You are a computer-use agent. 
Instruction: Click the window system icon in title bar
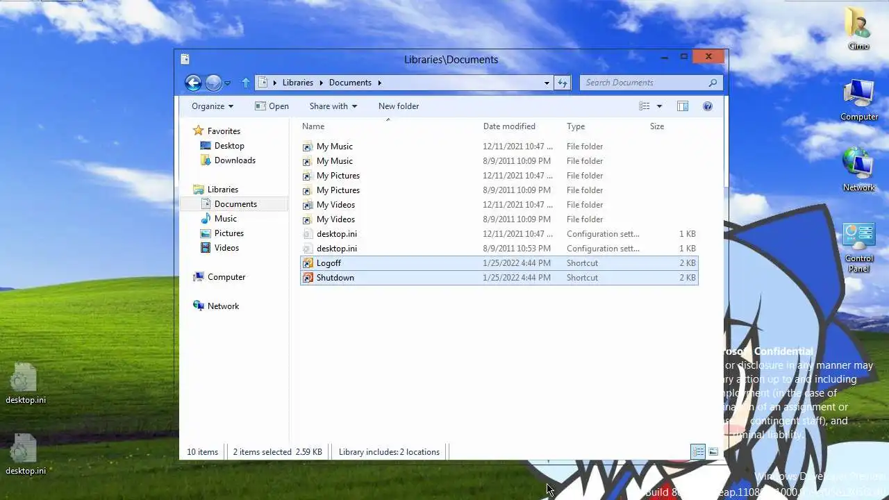coord(185,60)
